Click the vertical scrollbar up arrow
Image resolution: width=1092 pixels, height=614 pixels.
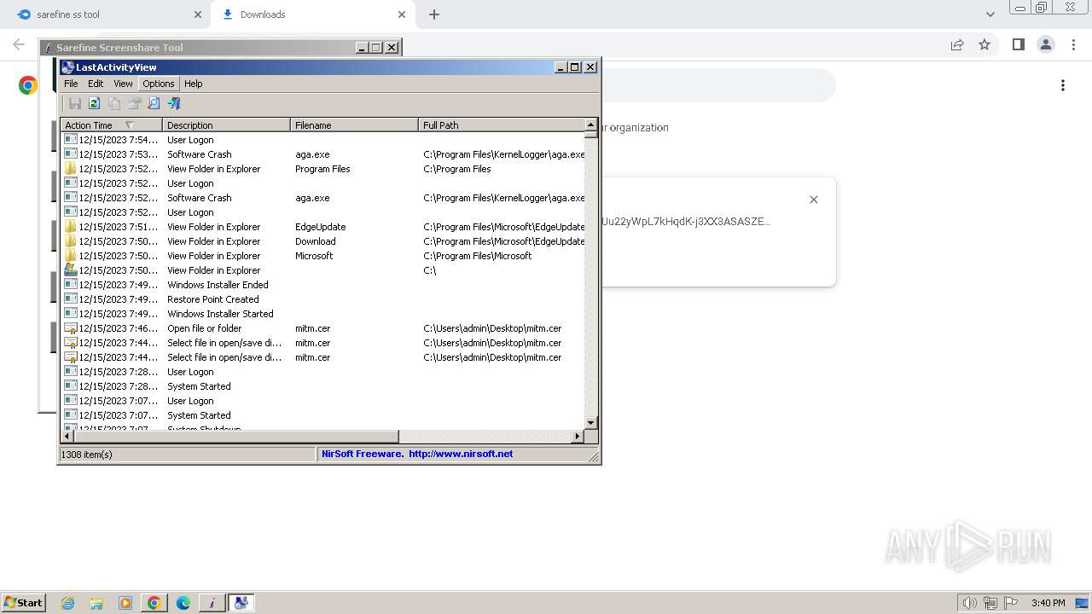(x=590, y=125)
